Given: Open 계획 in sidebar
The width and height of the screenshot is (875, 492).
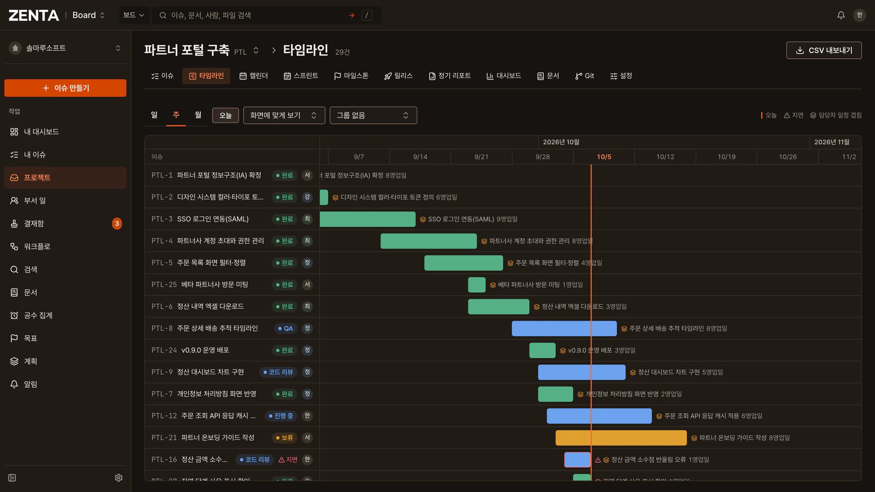Looking at the screenshot, I should point(65,361).
